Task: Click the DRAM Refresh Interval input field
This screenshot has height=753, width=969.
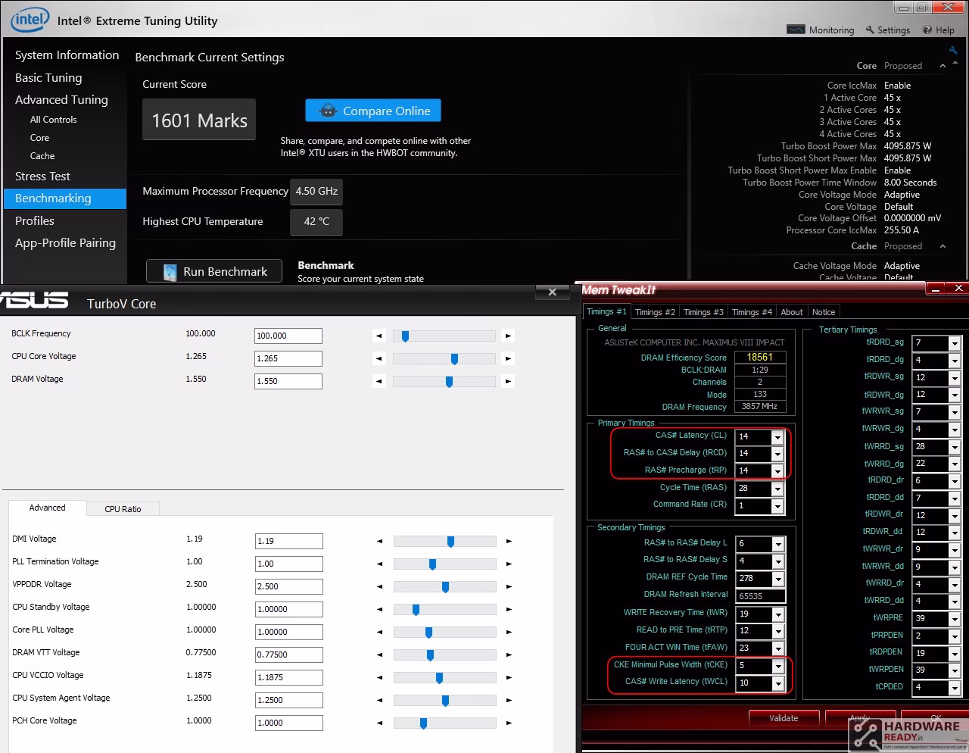Action: point(760,596)
